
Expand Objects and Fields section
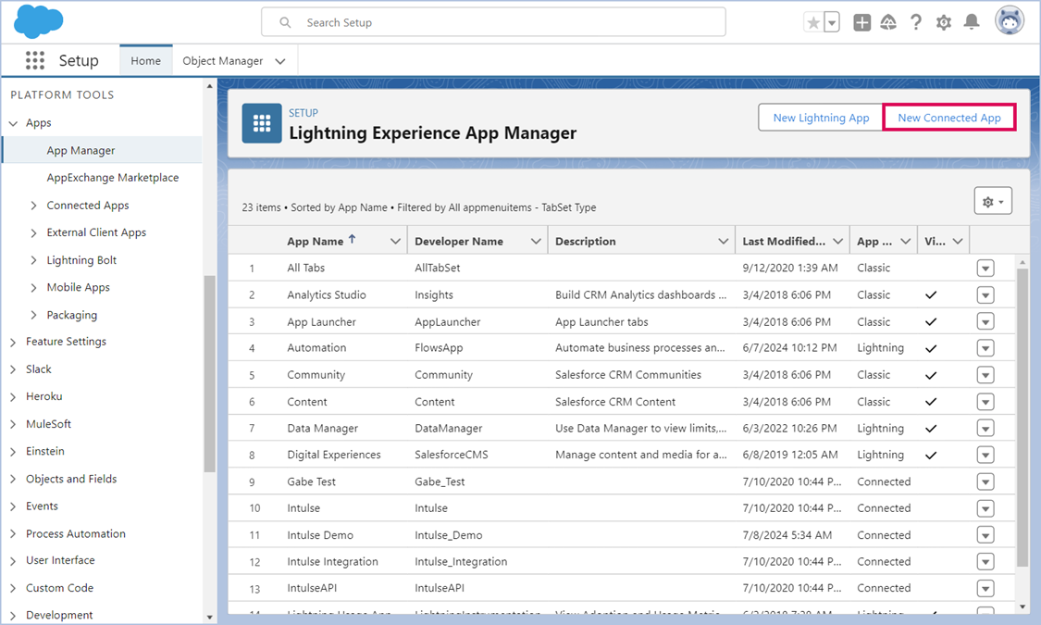pyautogui.click(x=13, y=479)
